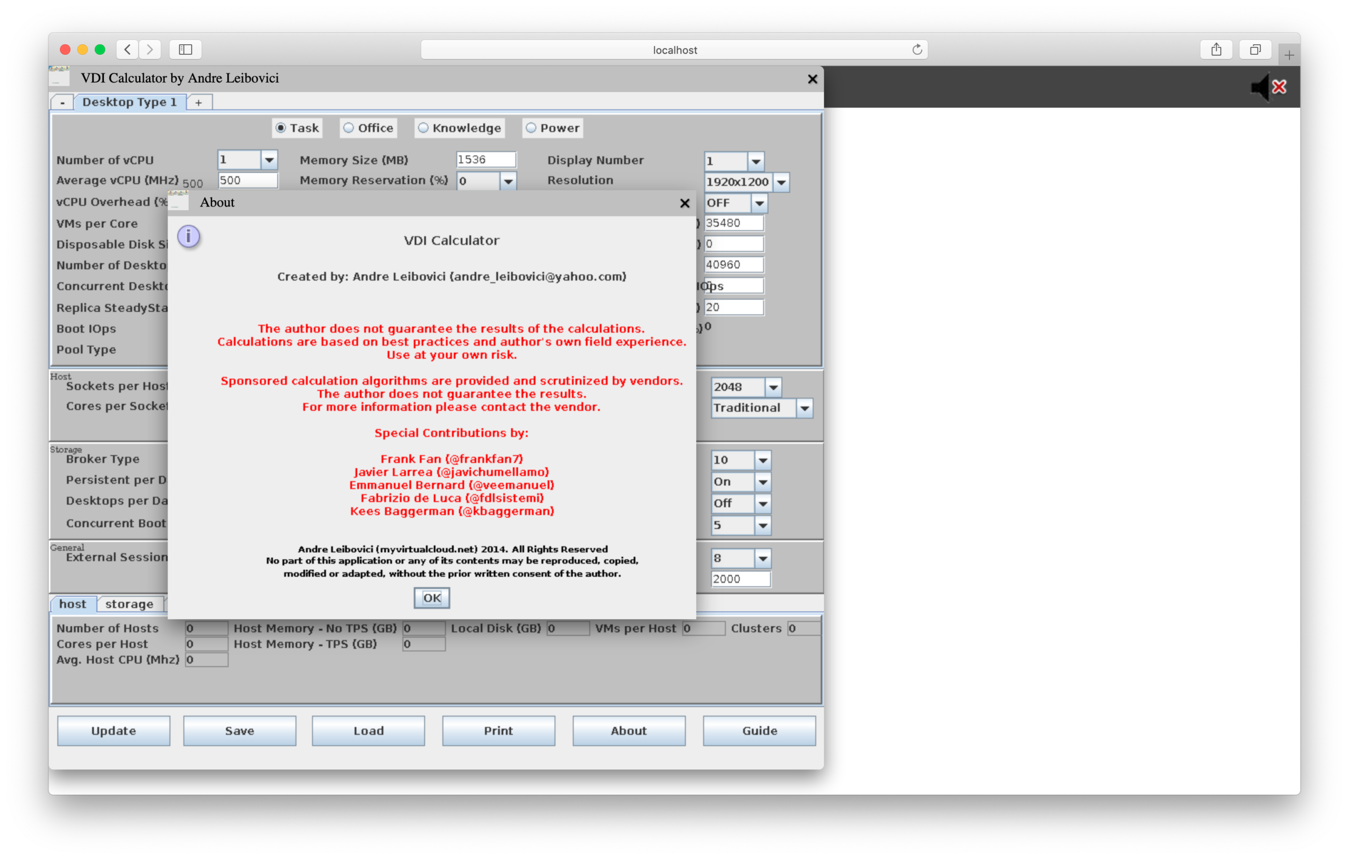This screenshot has height=859, width=1349.
Task: Select the Power desktop profile
Action: [x=553, y=128]
